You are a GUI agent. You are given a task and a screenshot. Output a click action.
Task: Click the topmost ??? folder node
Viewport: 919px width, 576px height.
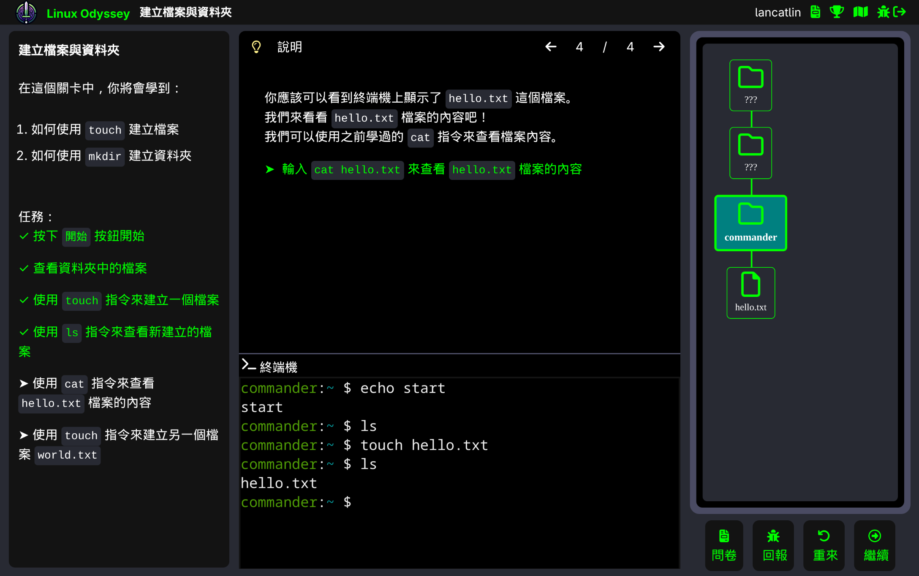(750, 85)
